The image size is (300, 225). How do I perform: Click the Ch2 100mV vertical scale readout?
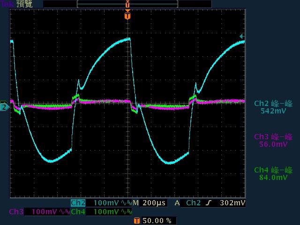coord(106,203)
